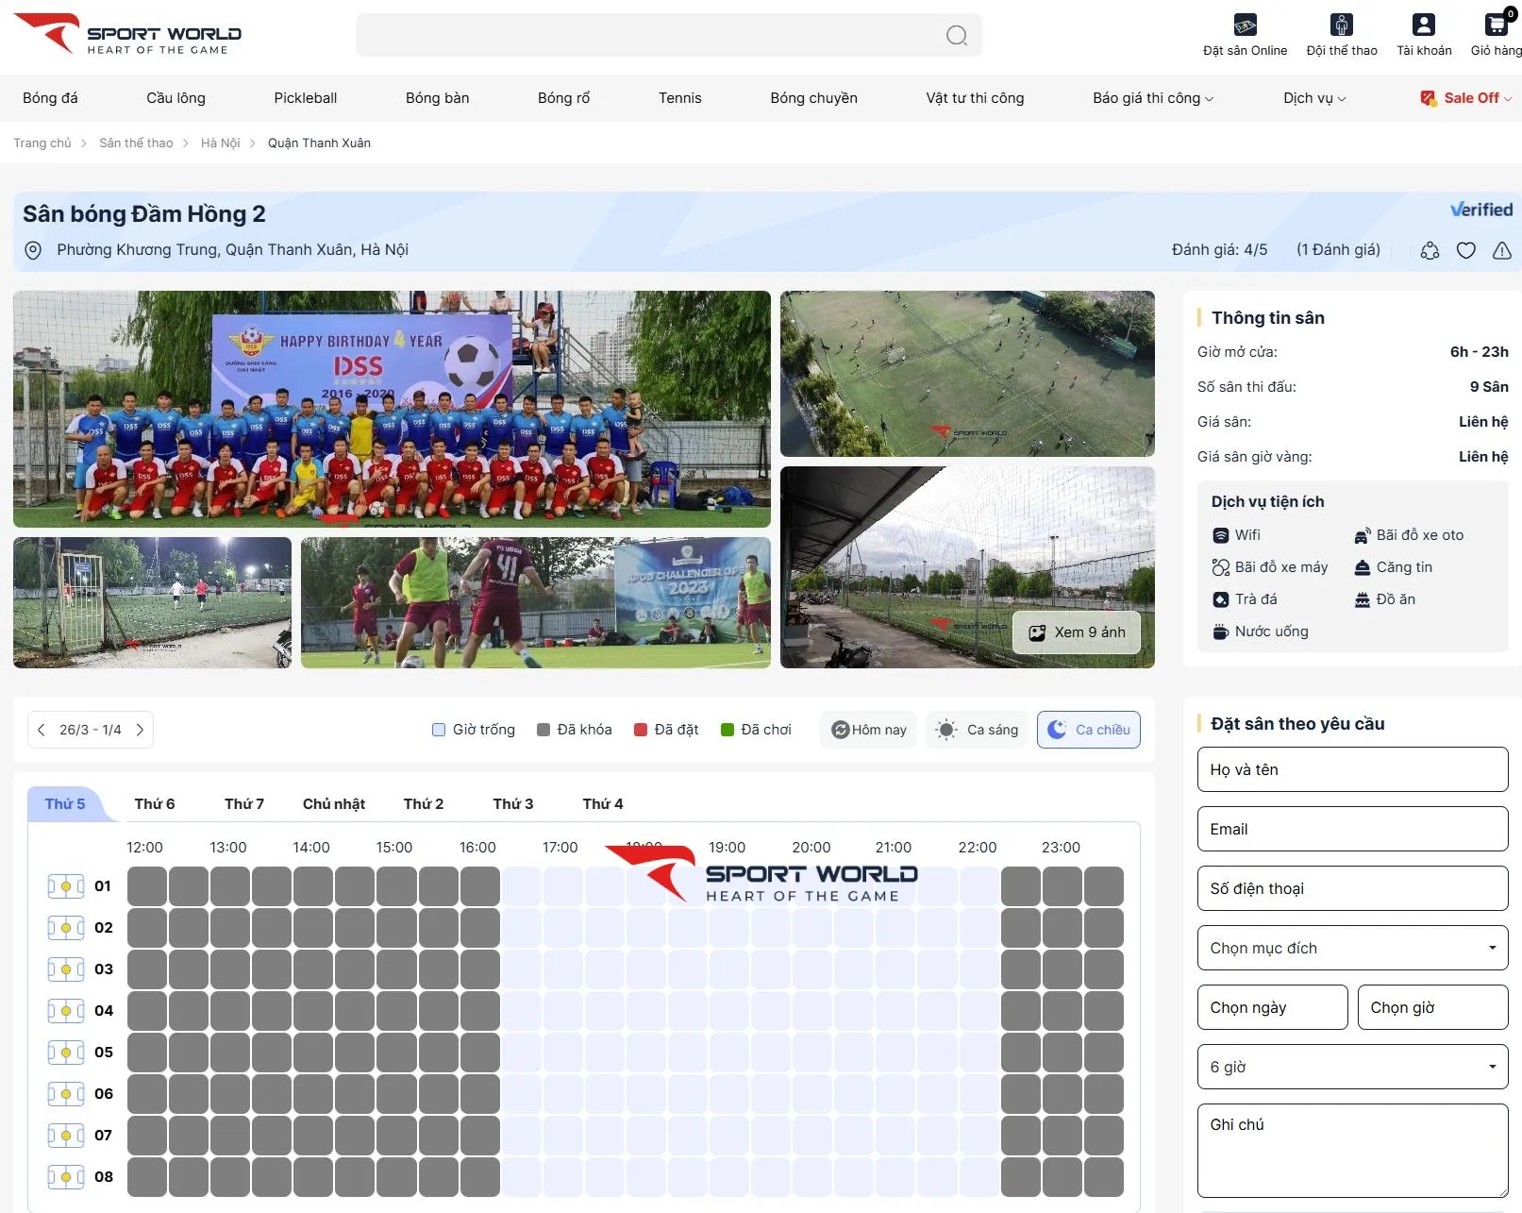
Task: Click the heart favorite icon
Action: 1465,250
